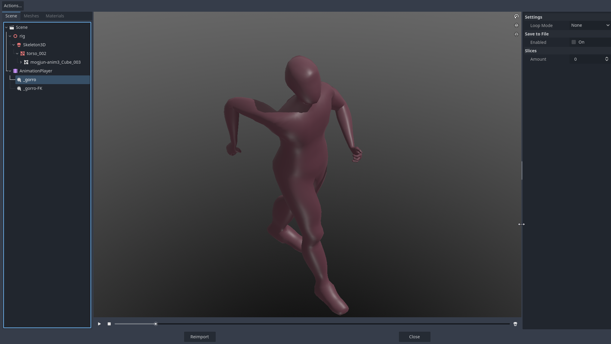This screenshot has height=344, width=611.
Task: Click the _gorro-FK animation icon
Action: point(19,88)
